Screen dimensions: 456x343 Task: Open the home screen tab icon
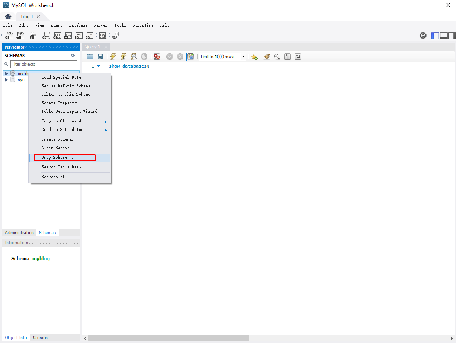(x=8, y=16)
